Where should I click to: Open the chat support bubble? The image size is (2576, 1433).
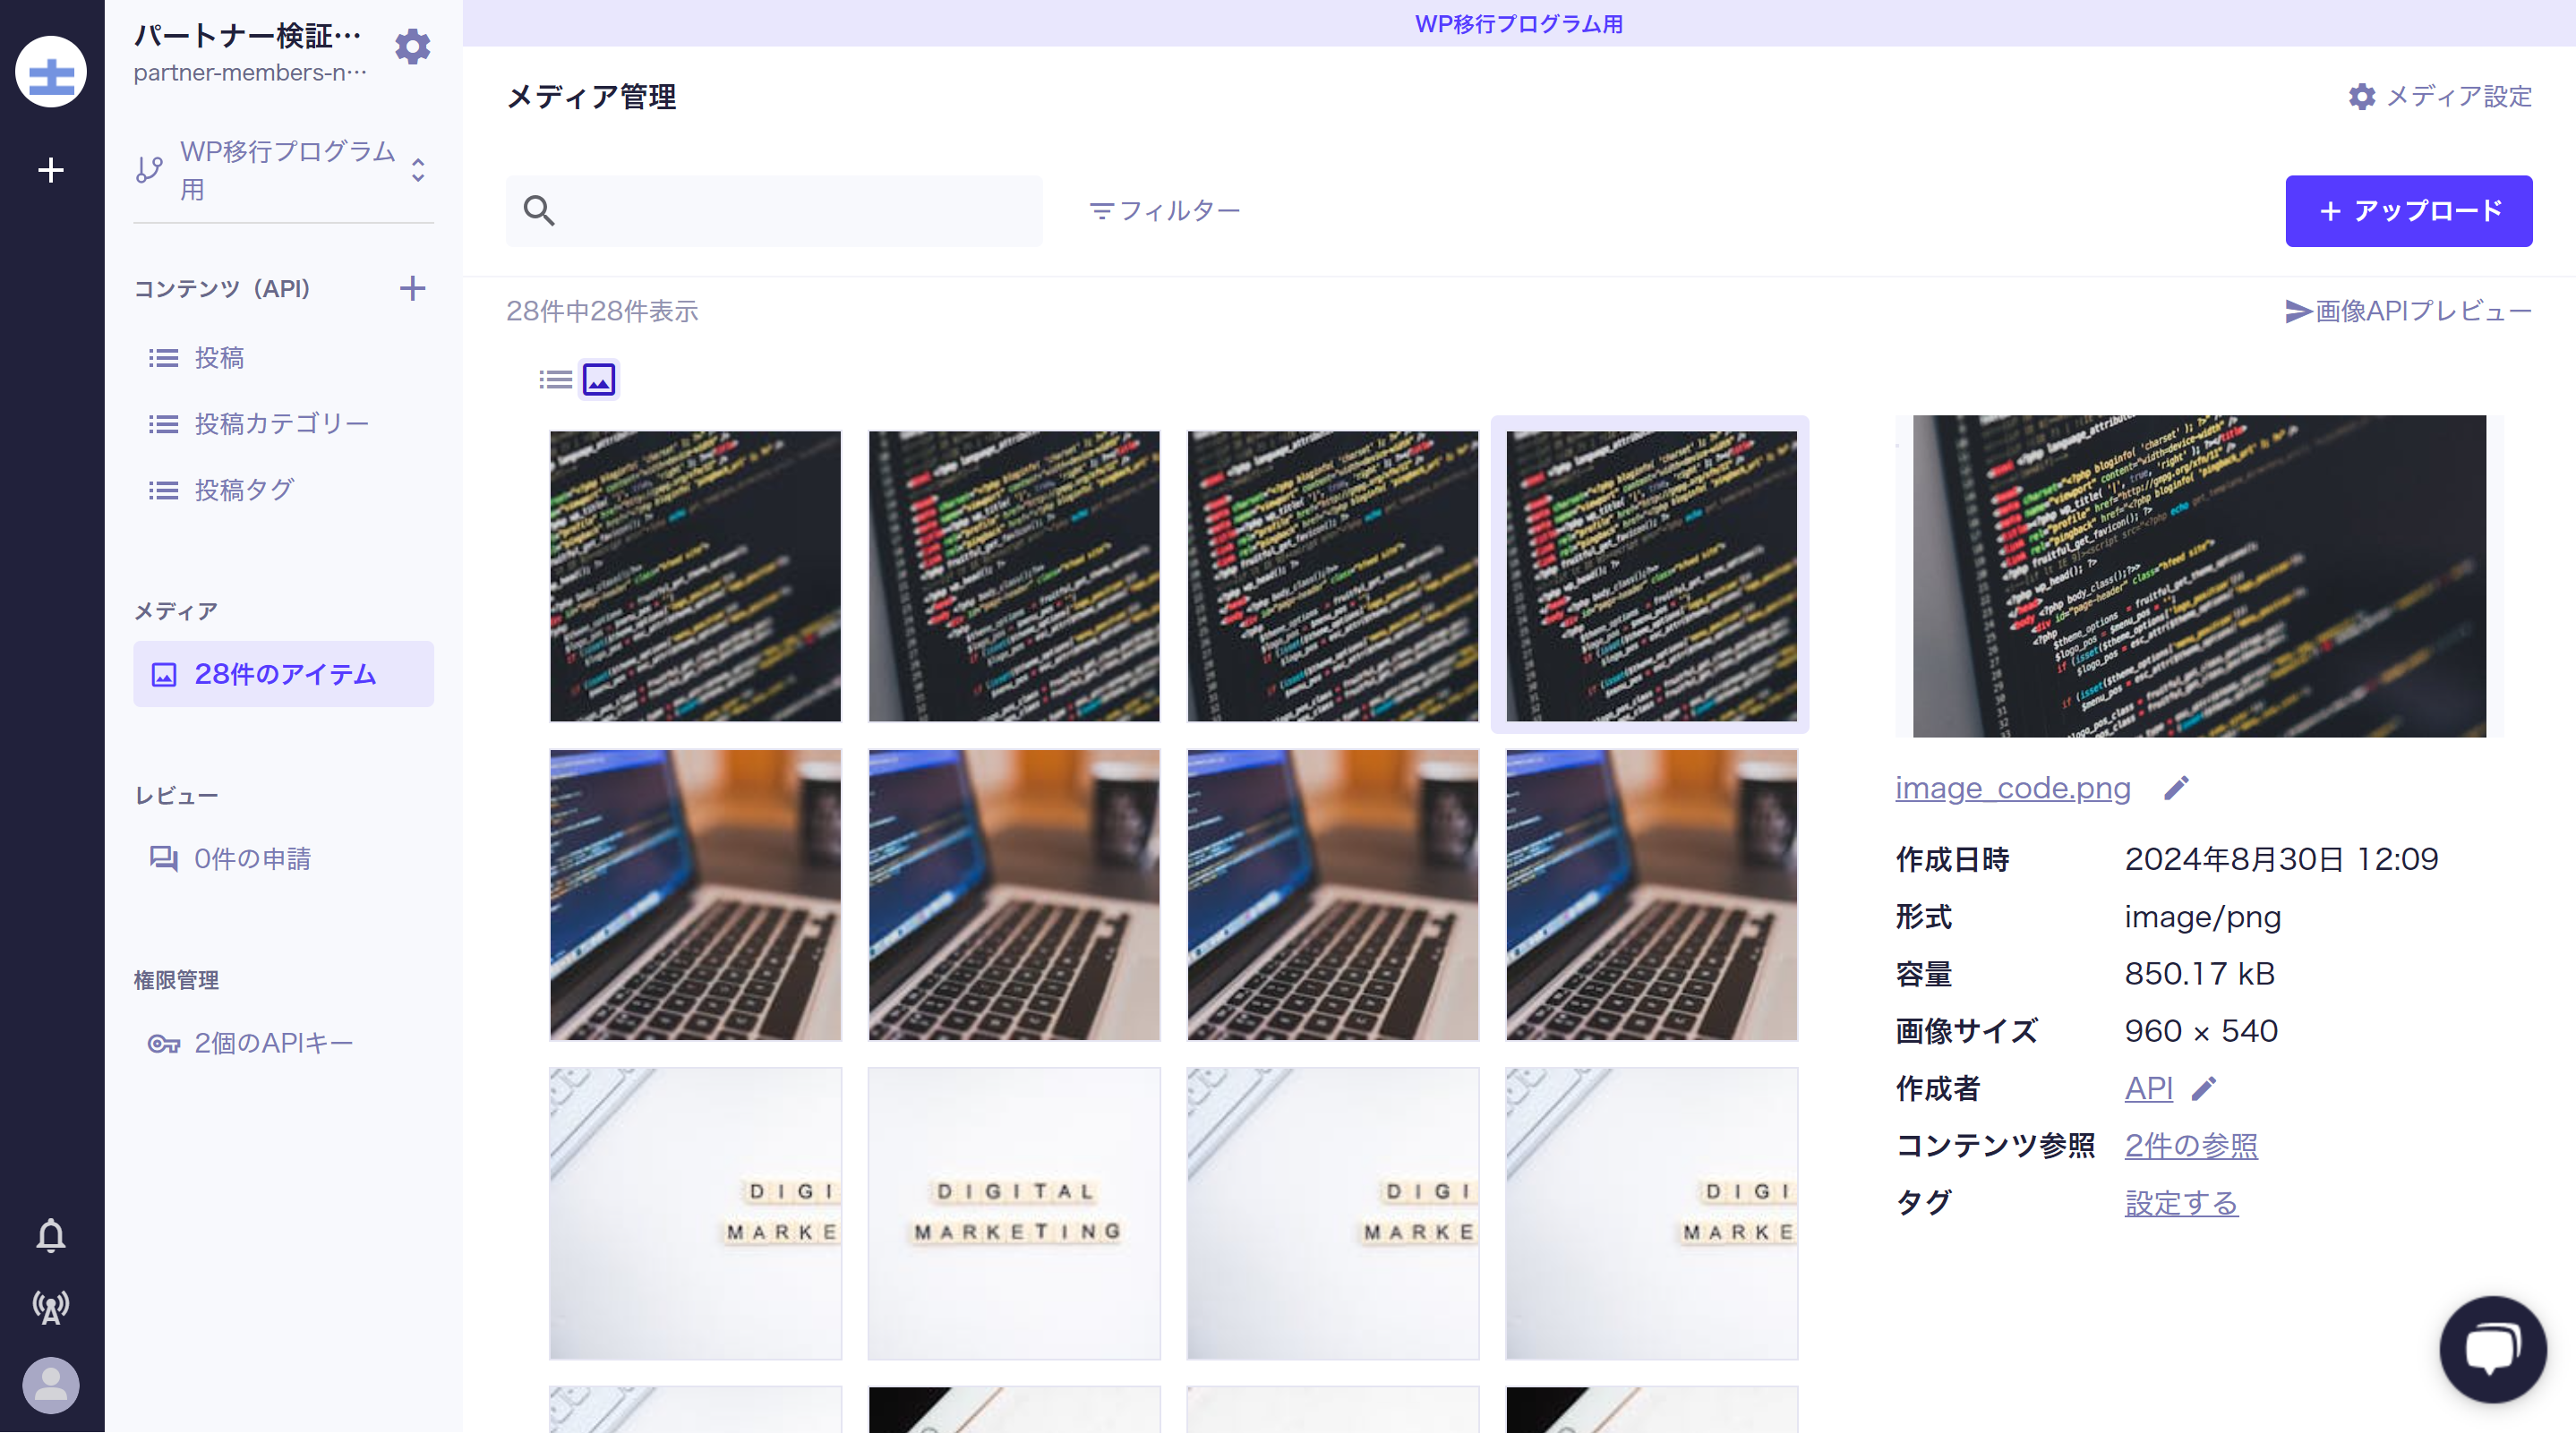[x=2492, y=1349]
